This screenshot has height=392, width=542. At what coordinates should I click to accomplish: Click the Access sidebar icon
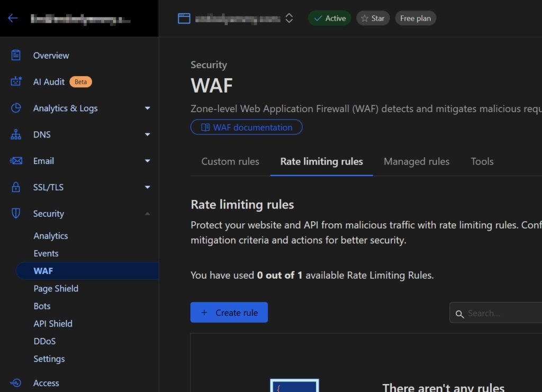click(16, 383)
